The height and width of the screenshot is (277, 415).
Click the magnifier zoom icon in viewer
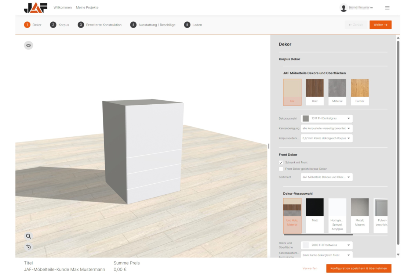click(x=28, y=236)
